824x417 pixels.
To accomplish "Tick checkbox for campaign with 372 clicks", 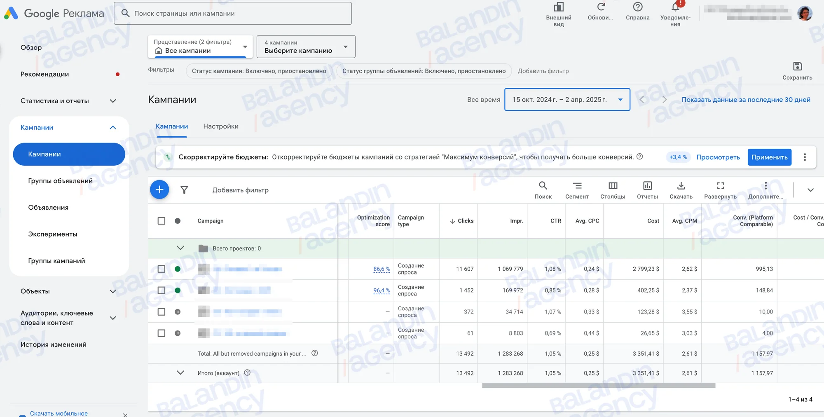I will coord(162,312).
